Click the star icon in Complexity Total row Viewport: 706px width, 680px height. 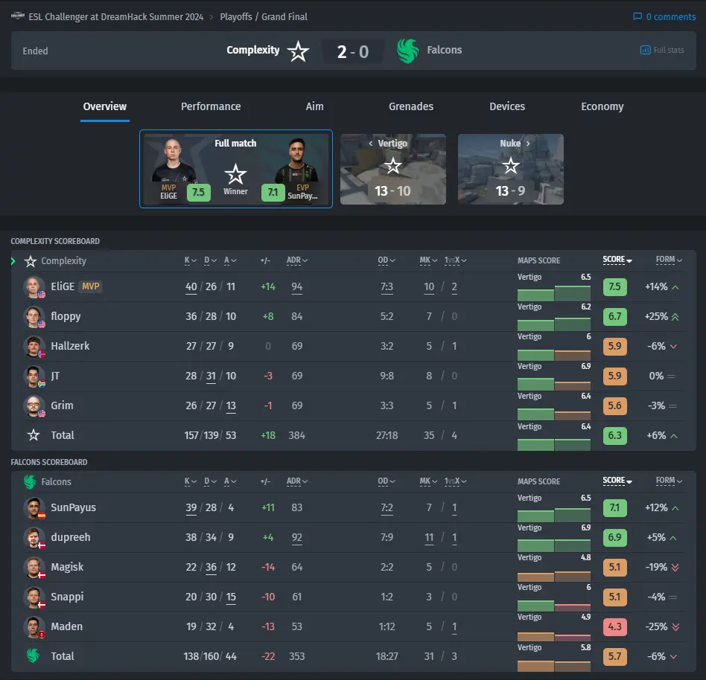pyautogui.click(x=34, y=435)
